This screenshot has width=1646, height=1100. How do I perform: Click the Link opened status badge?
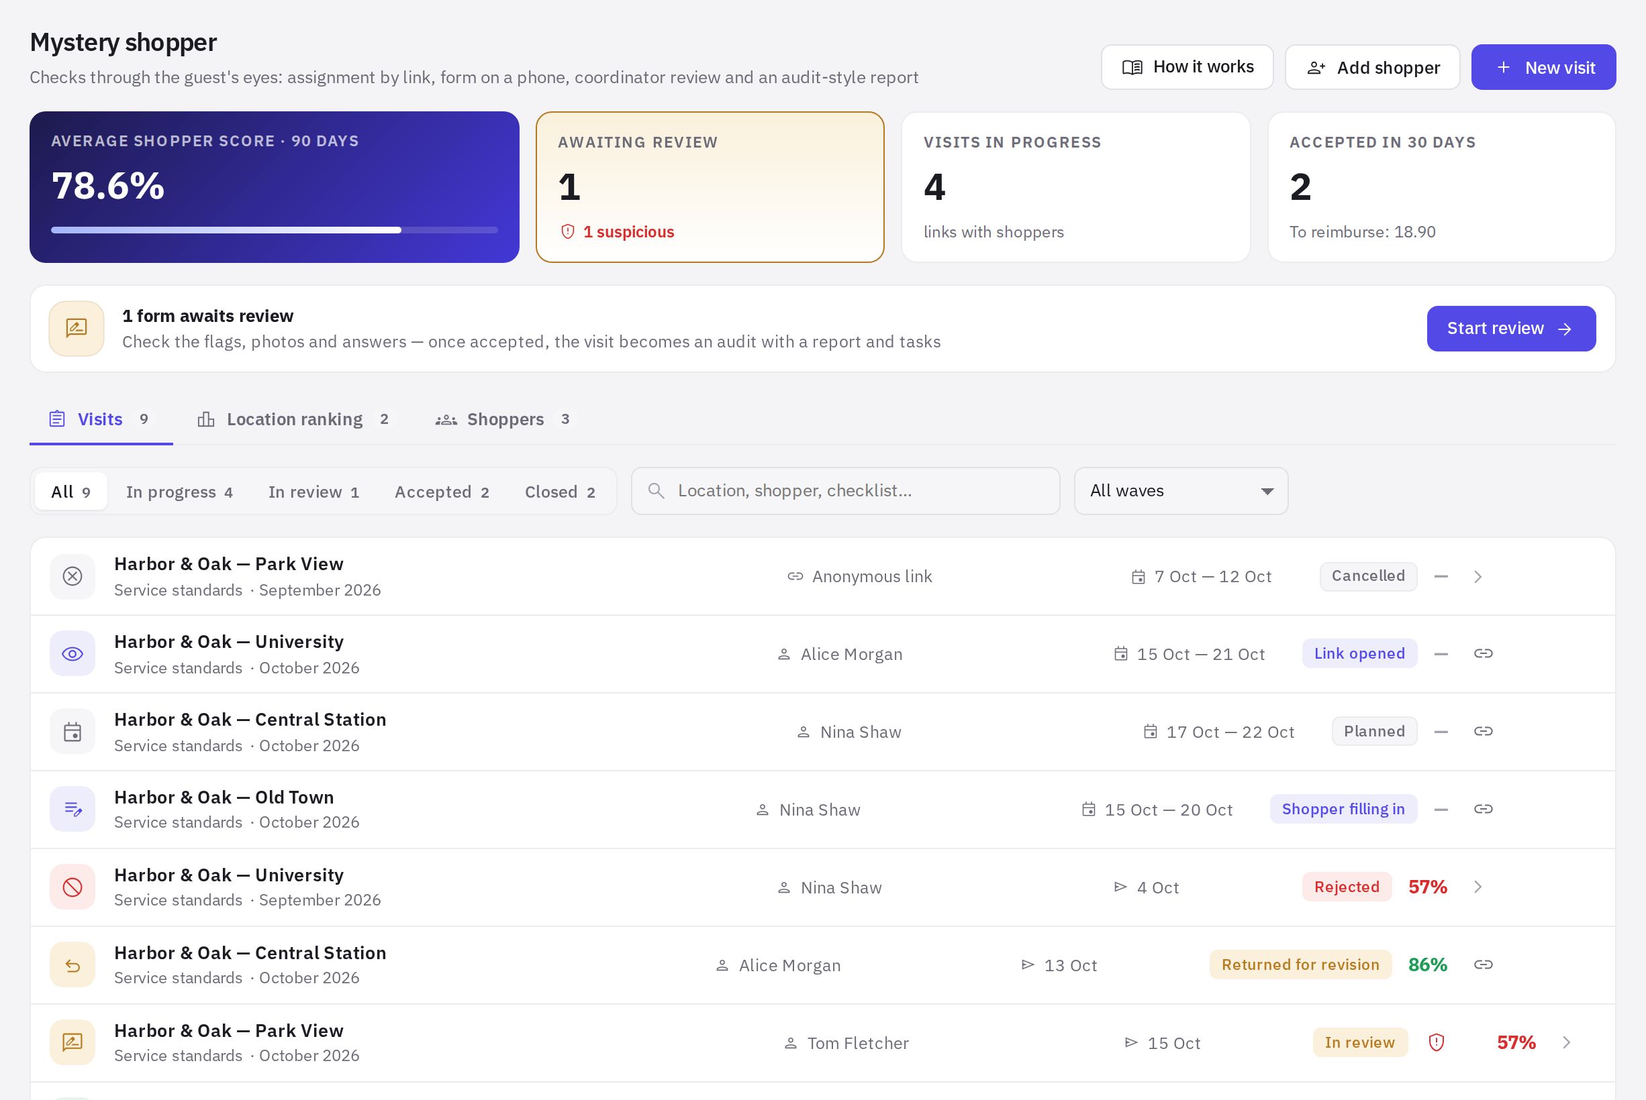tap(1359, 654)
